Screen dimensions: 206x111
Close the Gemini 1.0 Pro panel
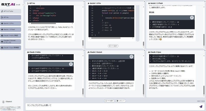click(x=144, y=1)
